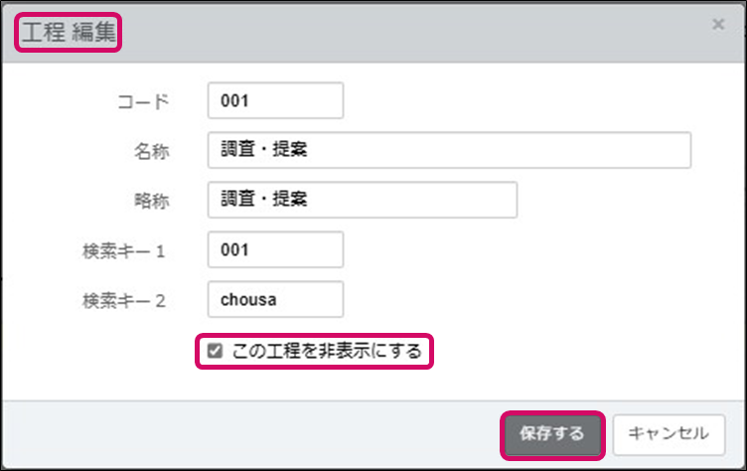Click the empty footer area left of 保存する

[248, 433]
